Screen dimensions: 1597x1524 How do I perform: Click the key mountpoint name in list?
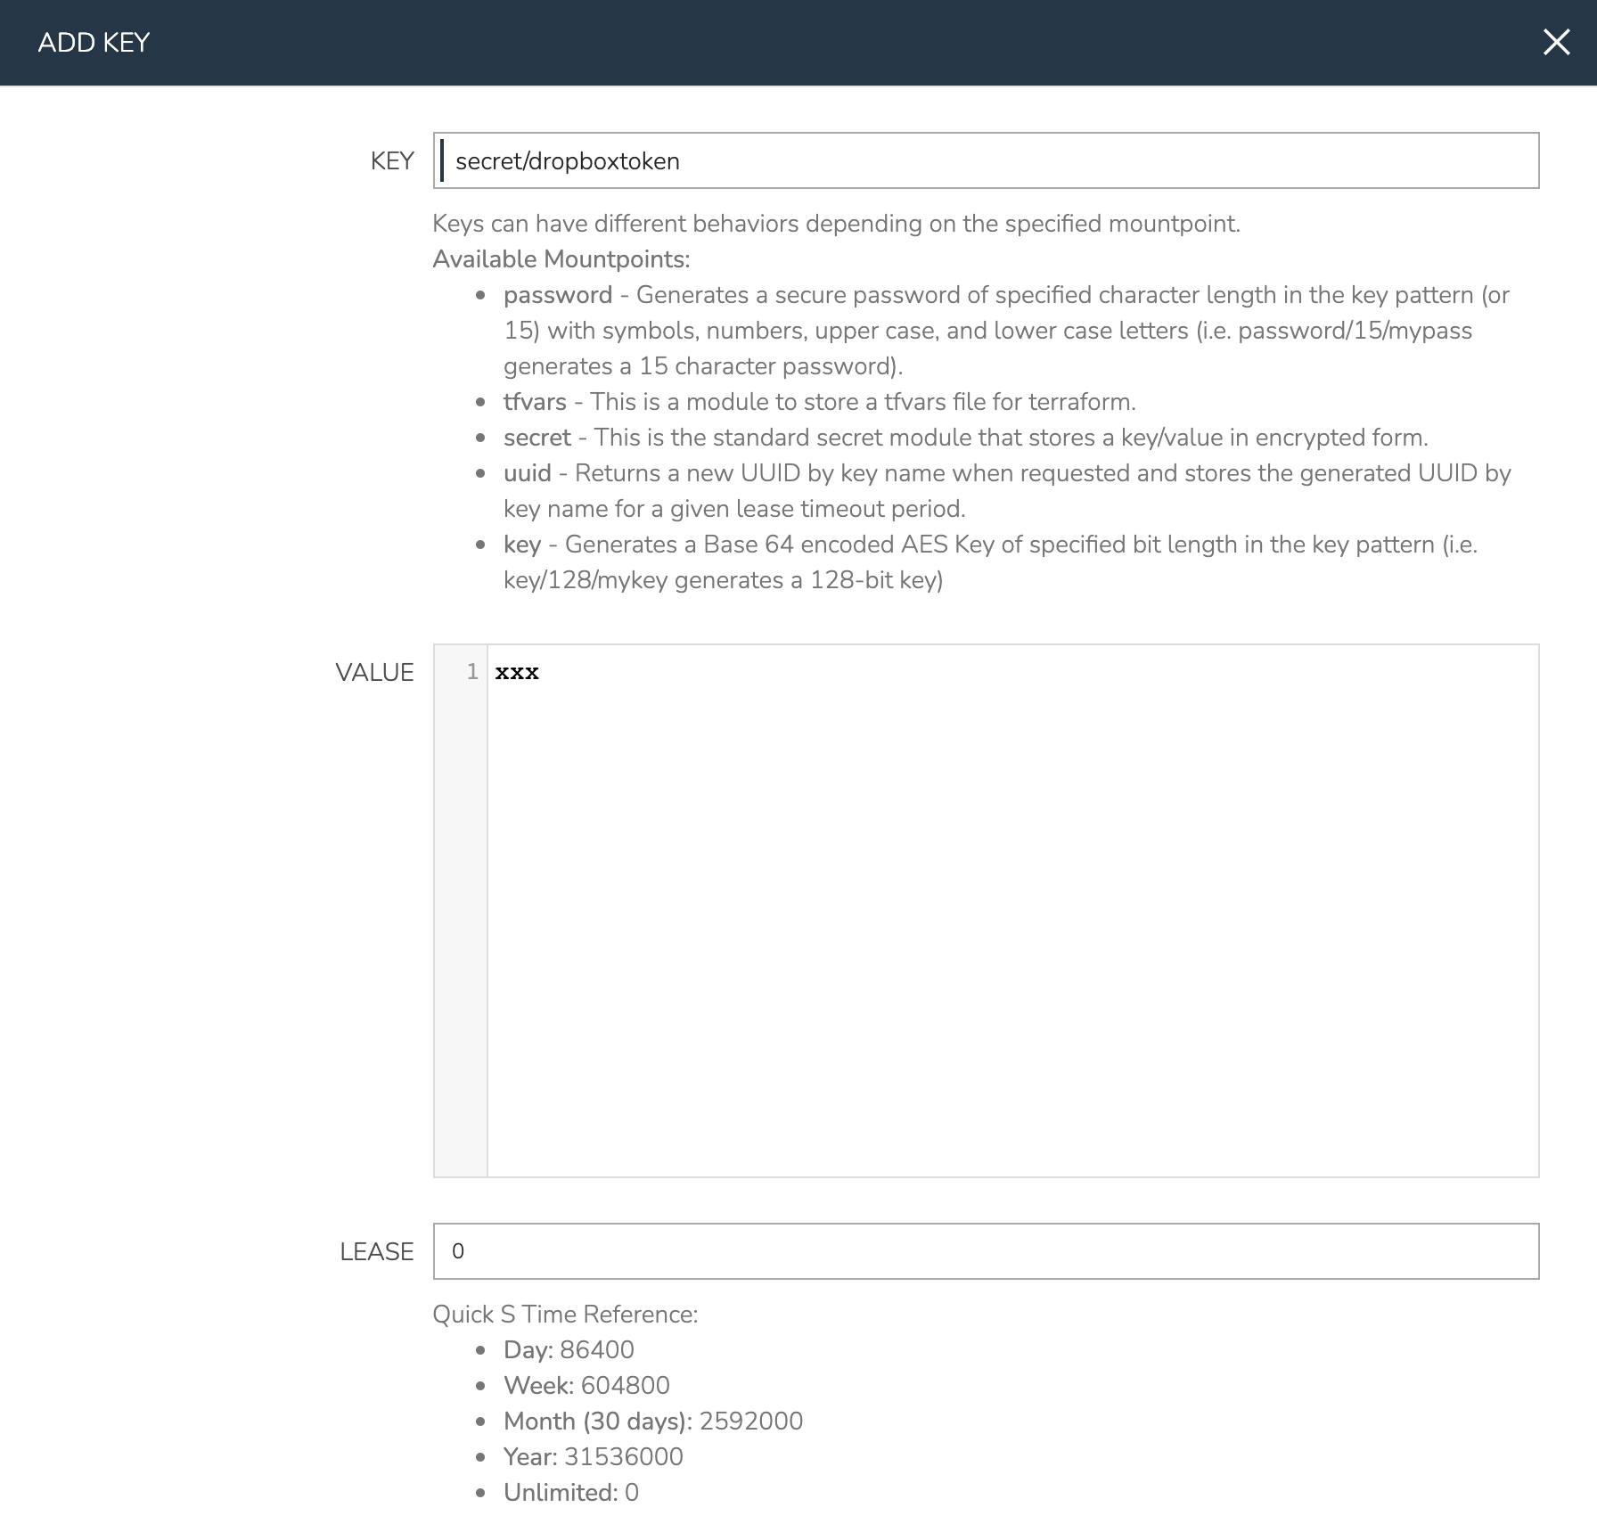click(x=522, y=545)
